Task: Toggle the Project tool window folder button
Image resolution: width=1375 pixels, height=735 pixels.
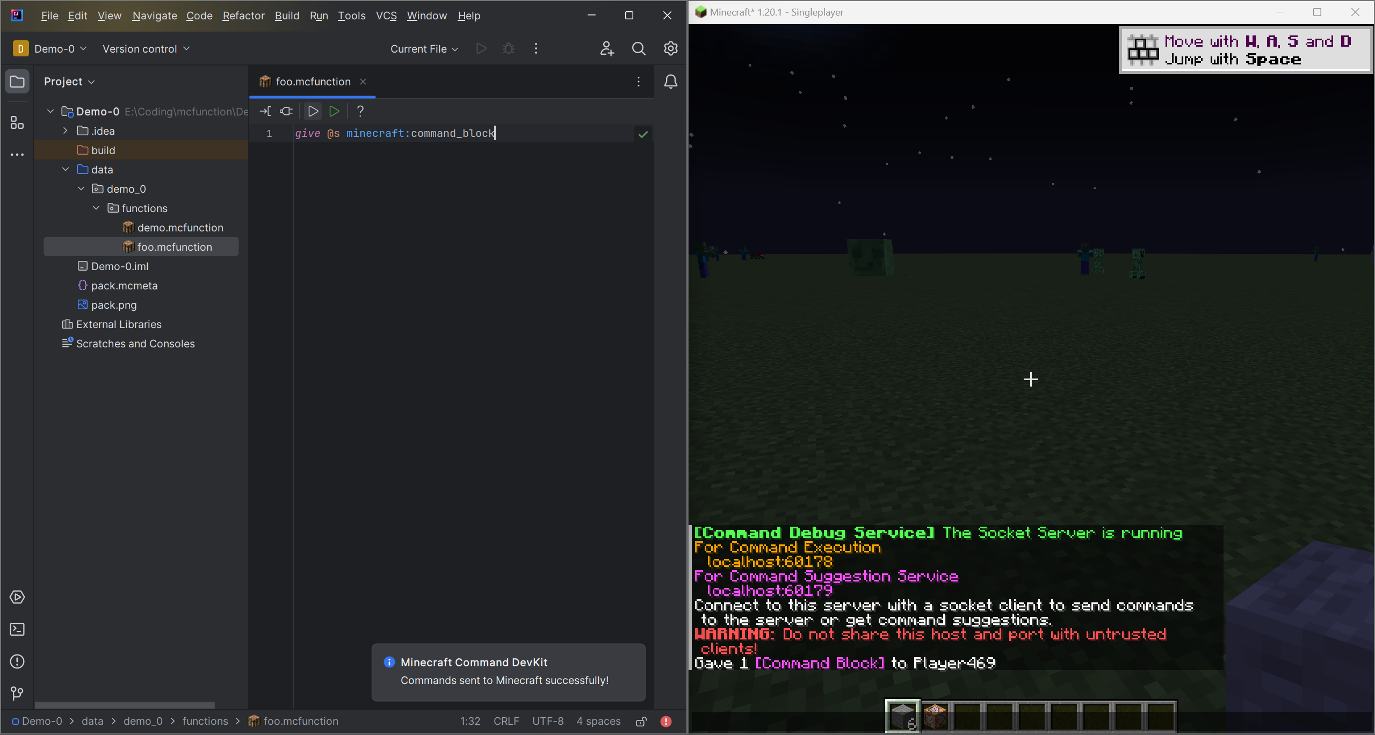Action: click(17, 82)
